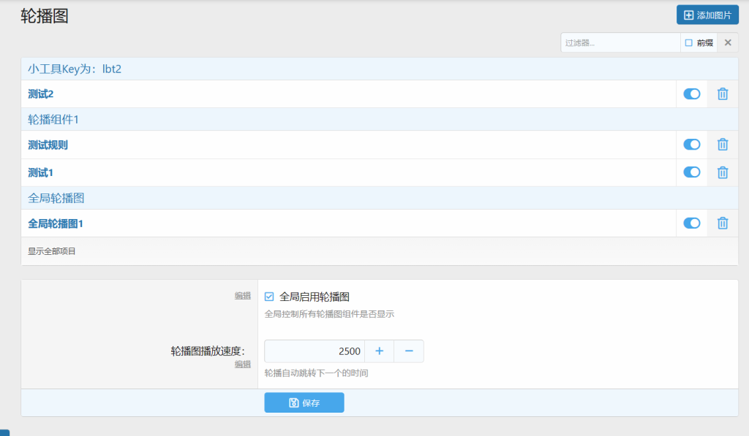Image resolution: width=749 pixels, height=436 pixels.
Task: Switch off 全局轮播图1 toggle
Action: (691, 223)
